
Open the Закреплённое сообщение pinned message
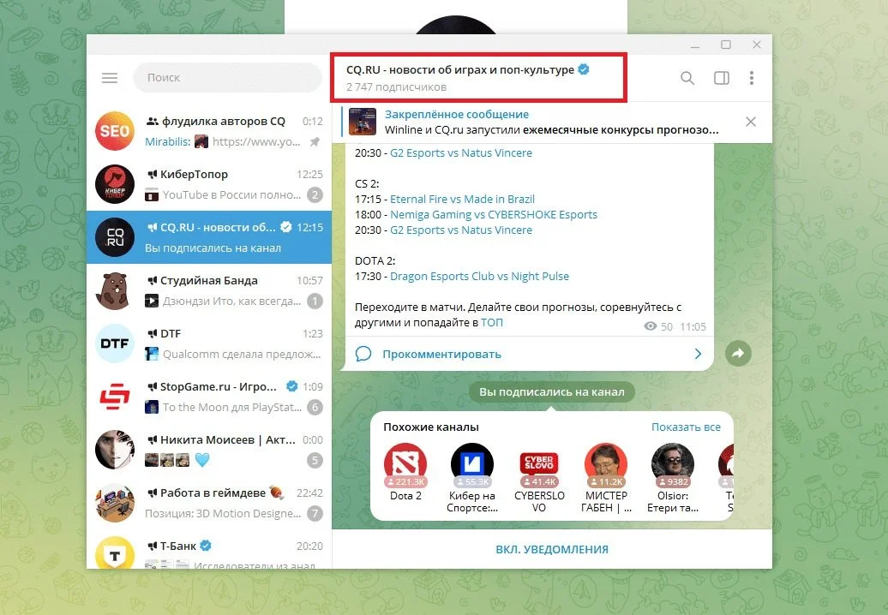click(457, 114)
